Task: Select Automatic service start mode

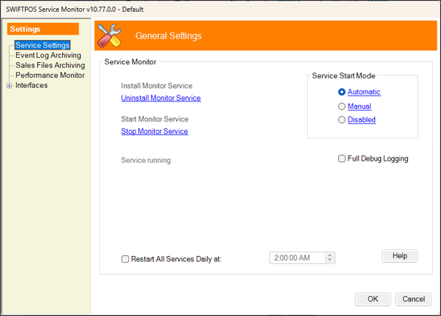Action: tap(341, 92)
